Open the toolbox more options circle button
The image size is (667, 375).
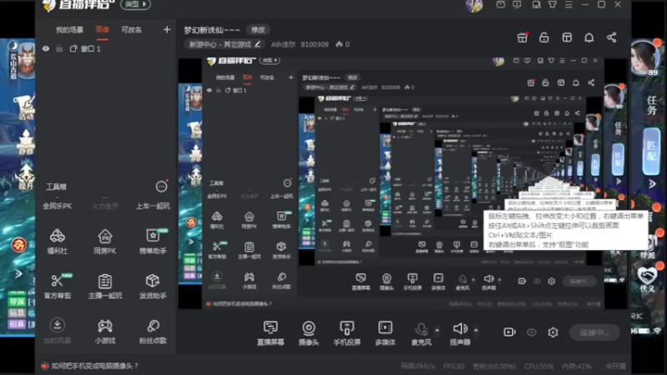tap(161, 186)
